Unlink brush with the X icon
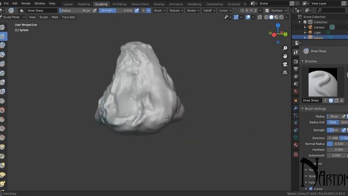 (x=341, y=100)
